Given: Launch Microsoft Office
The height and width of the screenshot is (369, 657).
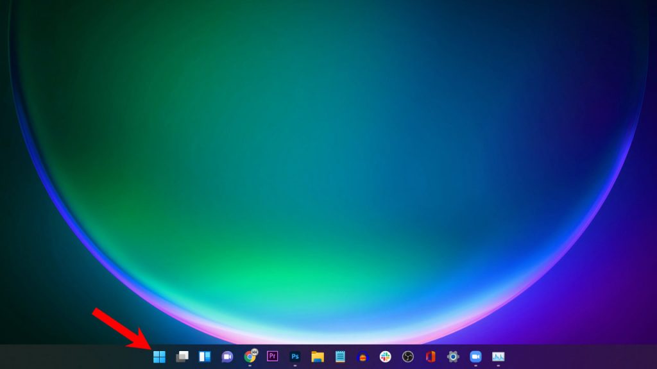Looking at the screenshot, I should (431, 356).
